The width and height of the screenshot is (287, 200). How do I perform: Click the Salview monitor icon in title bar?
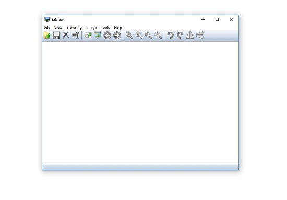(47, 19)
